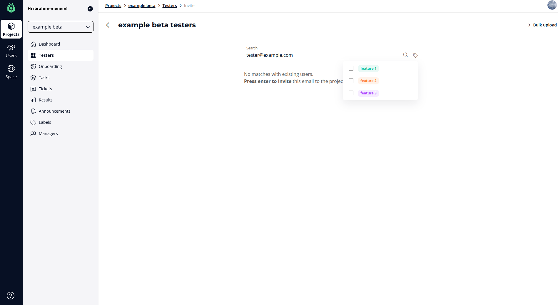This screenshot has width=558, height=305.
Task: Click the 'Invite' breadcrumb text
Action: tap(189, 6)
